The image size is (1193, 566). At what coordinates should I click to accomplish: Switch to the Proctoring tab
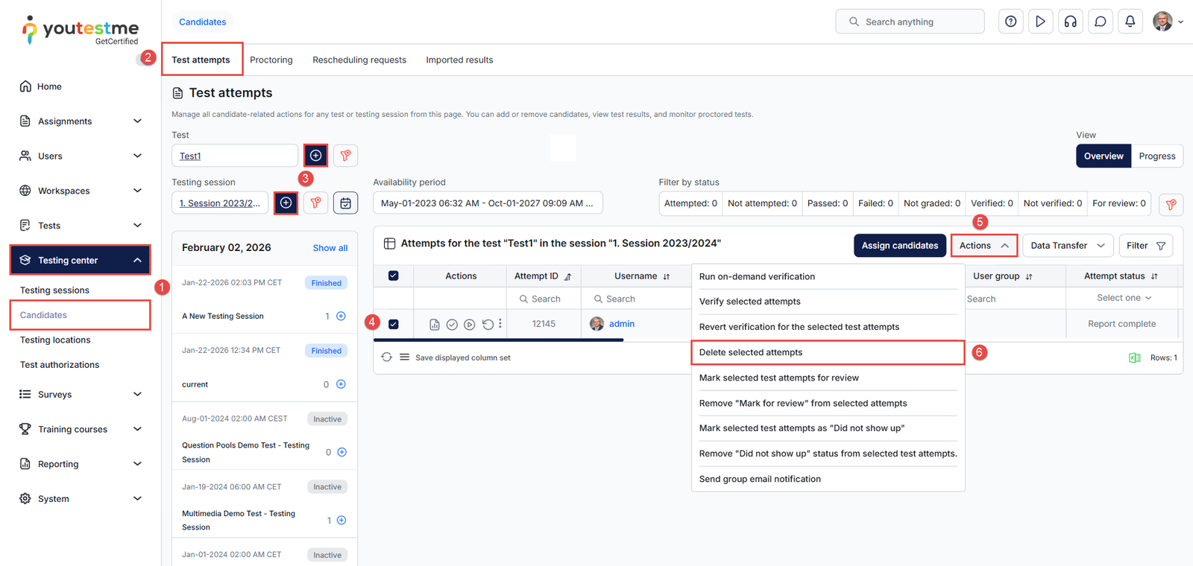pyautogui.click(x=271, y=60)
